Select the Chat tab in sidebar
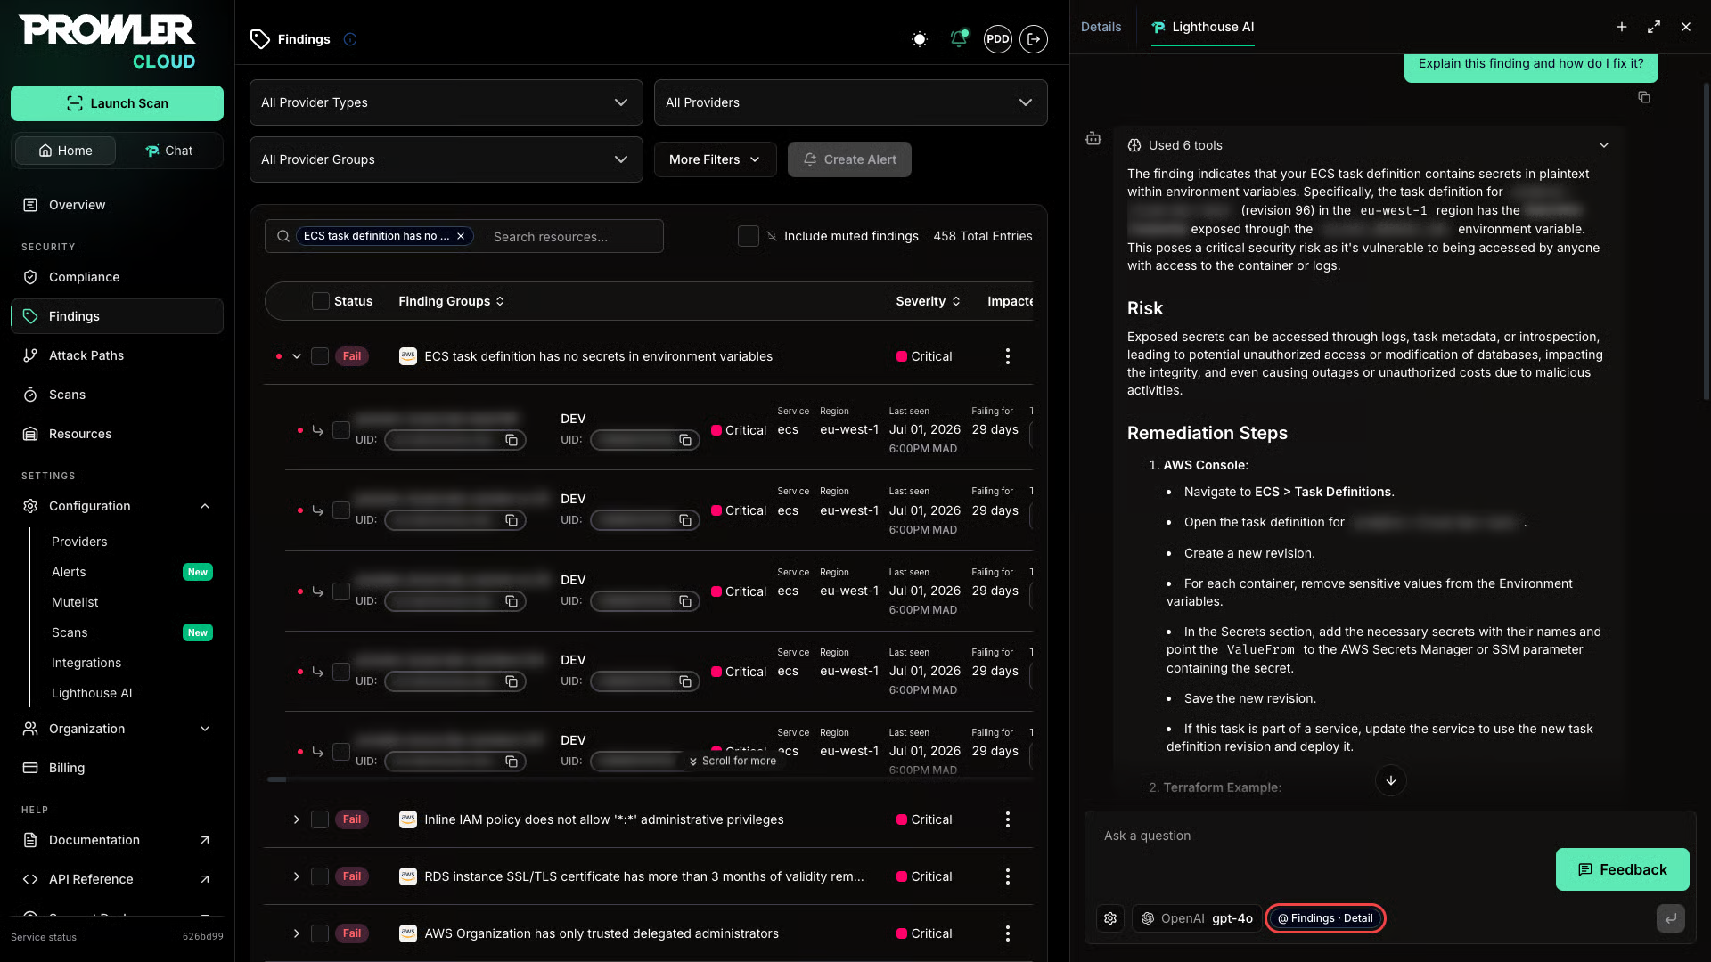The width and height of the screenshot is (1711, 962). tap(169, 151)
